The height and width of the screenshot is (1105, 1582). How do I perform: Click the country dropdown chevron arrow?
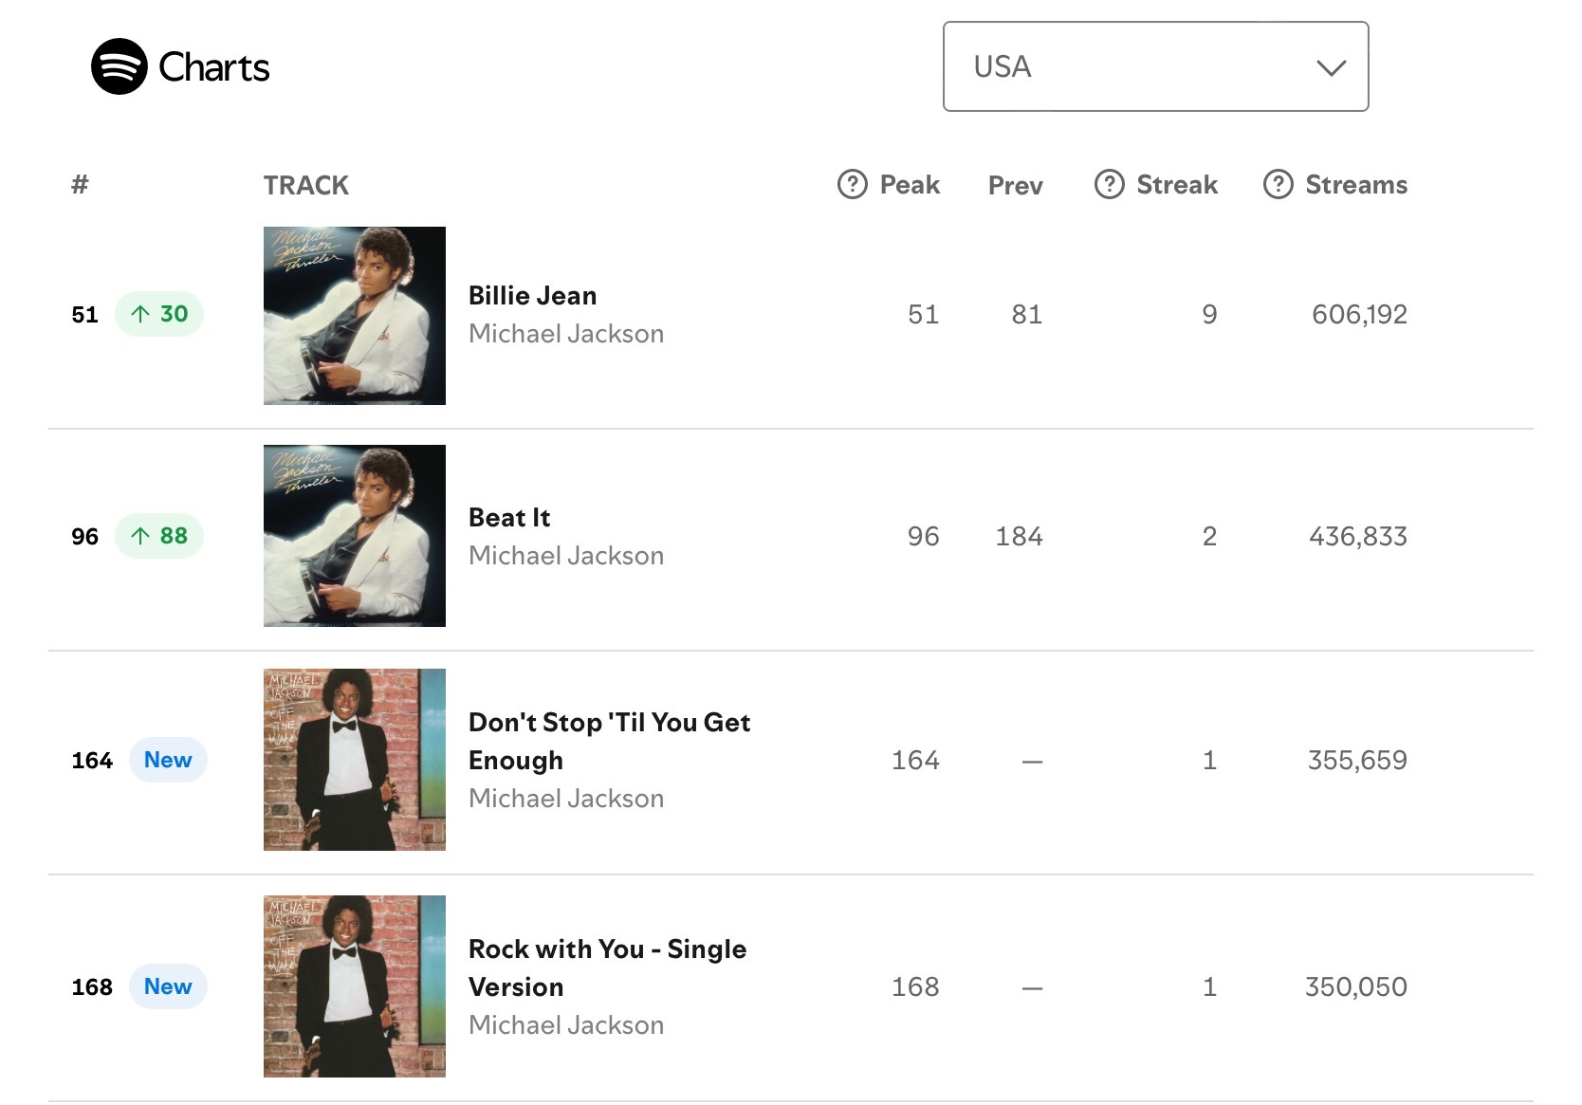(1331, 67)
